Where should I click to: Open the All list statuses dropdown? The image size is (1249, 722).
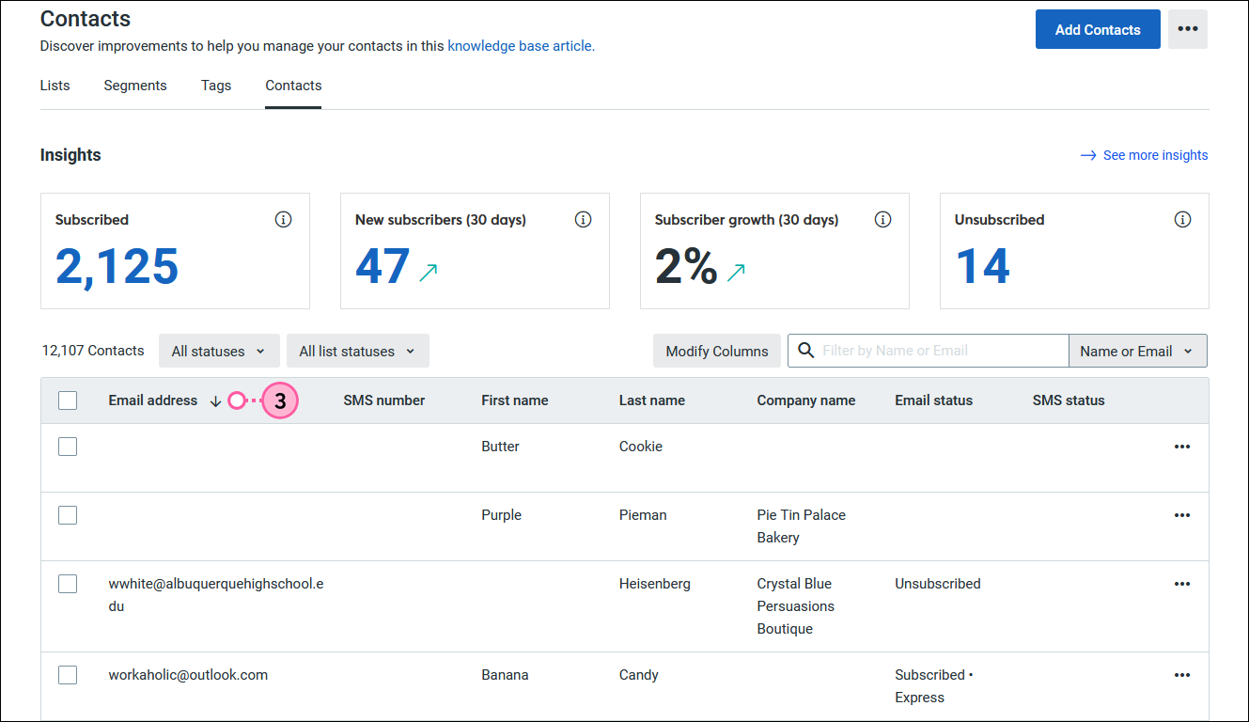coord(357,351)
